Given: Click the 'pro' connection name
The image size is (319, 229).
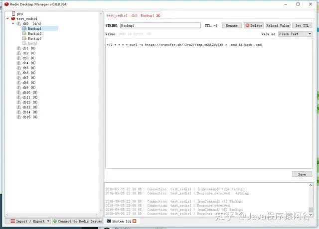Looking at the screenshot, I should point(20,14).
